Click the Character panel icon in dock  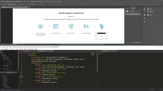click(144, 18)
